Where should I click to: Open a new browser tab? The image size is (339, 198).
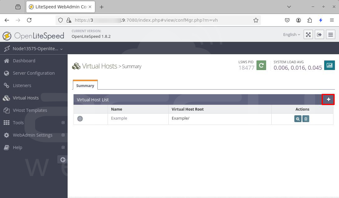click(101, 7)
